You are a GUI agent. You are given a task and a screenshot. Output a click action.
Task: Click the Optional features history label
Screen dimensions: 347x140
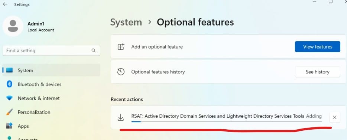click(158, 72)
